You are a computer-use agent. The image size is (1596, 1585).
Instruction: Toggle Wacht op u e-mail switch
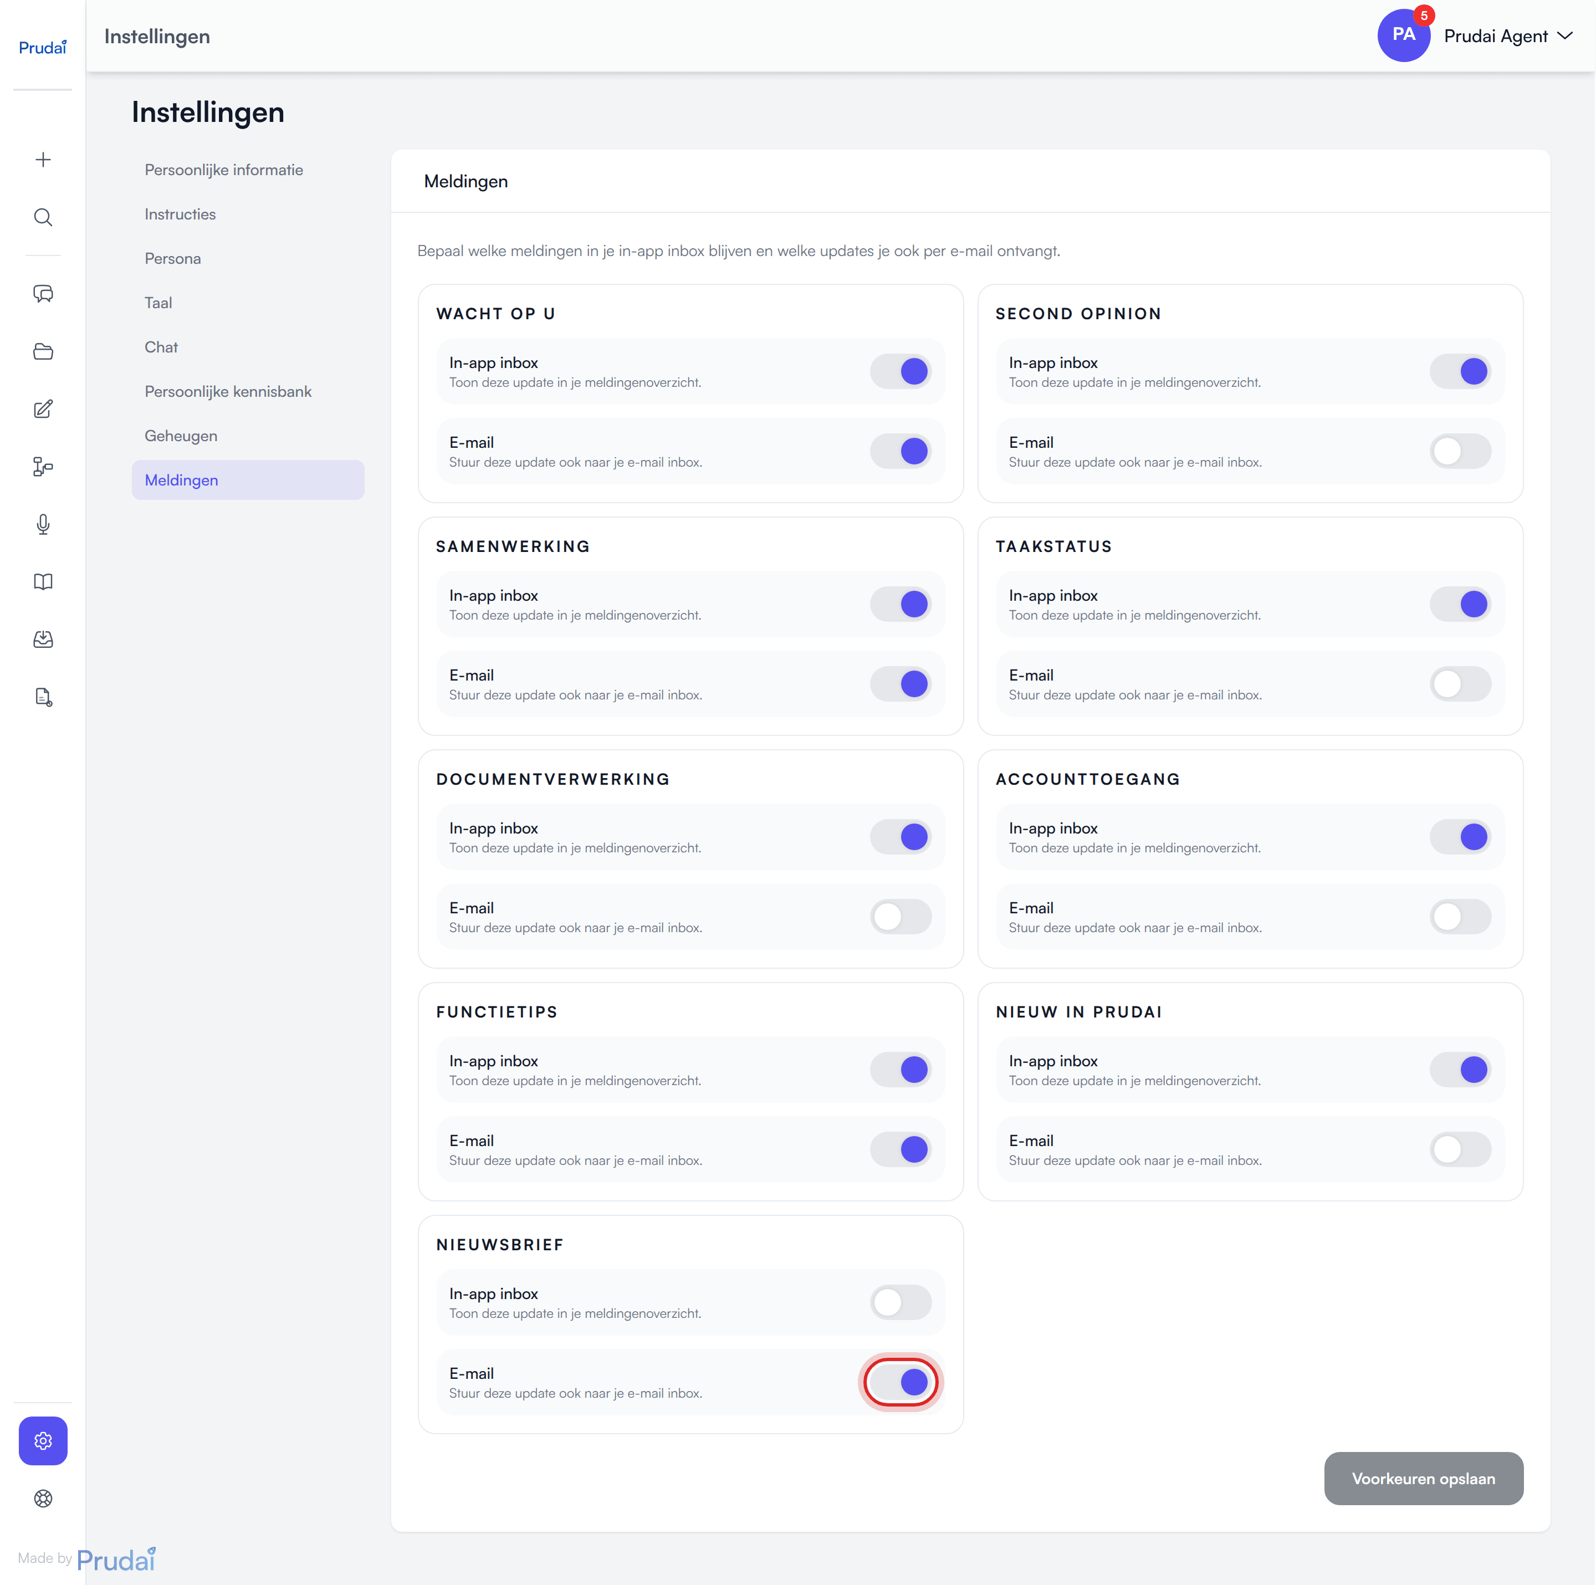coord(901,452)
